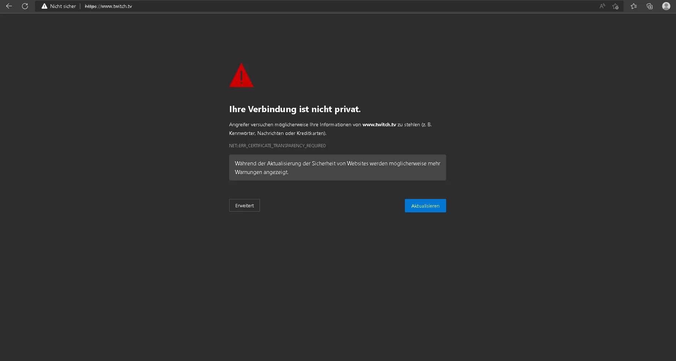Screen dimensions: 676x361
Task: Open the favorites list icon
Action: (634, 6)
